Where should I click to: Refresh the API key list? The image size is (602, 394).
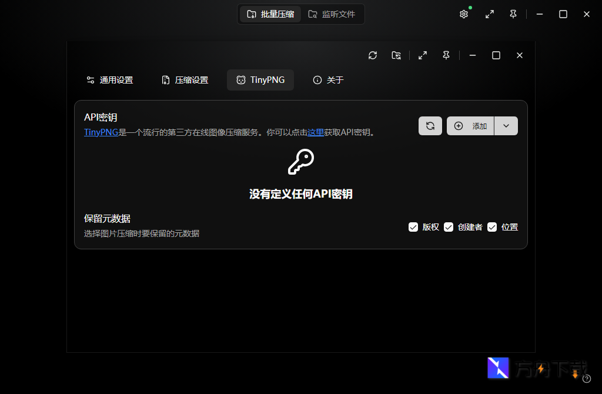pos(430,125)
